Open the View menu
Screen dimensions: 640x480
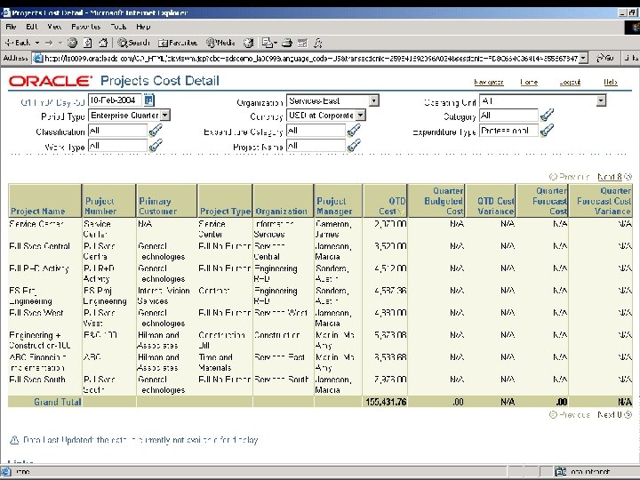(x=54, y=27)
